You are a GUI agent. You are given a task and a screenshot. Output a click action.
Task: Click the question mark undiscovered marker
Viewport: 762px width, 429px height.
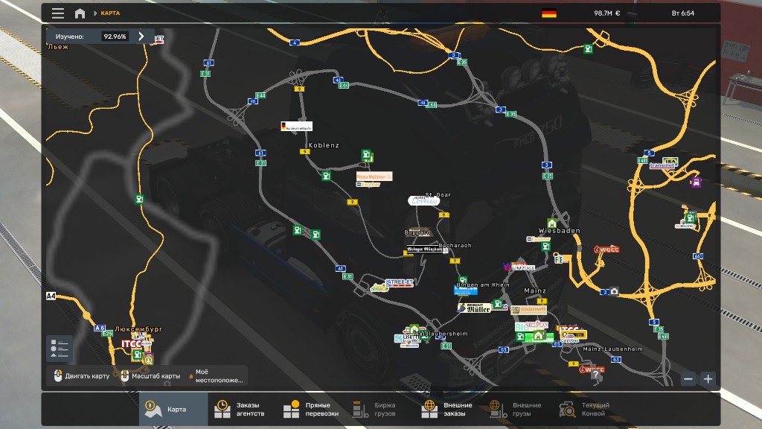596,375
